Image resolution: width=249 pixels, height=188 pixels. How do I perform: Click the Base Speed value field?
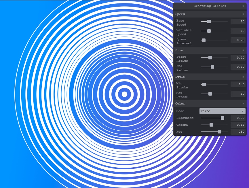click(x=238, y=22)
